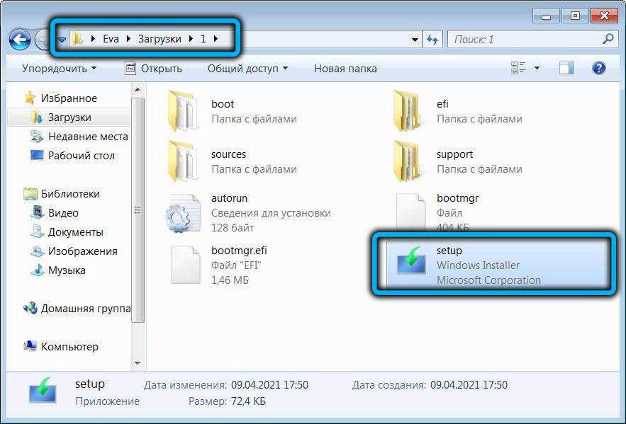Toggle the preview pane button
626x424 pixels.
[x=566, y=69]
